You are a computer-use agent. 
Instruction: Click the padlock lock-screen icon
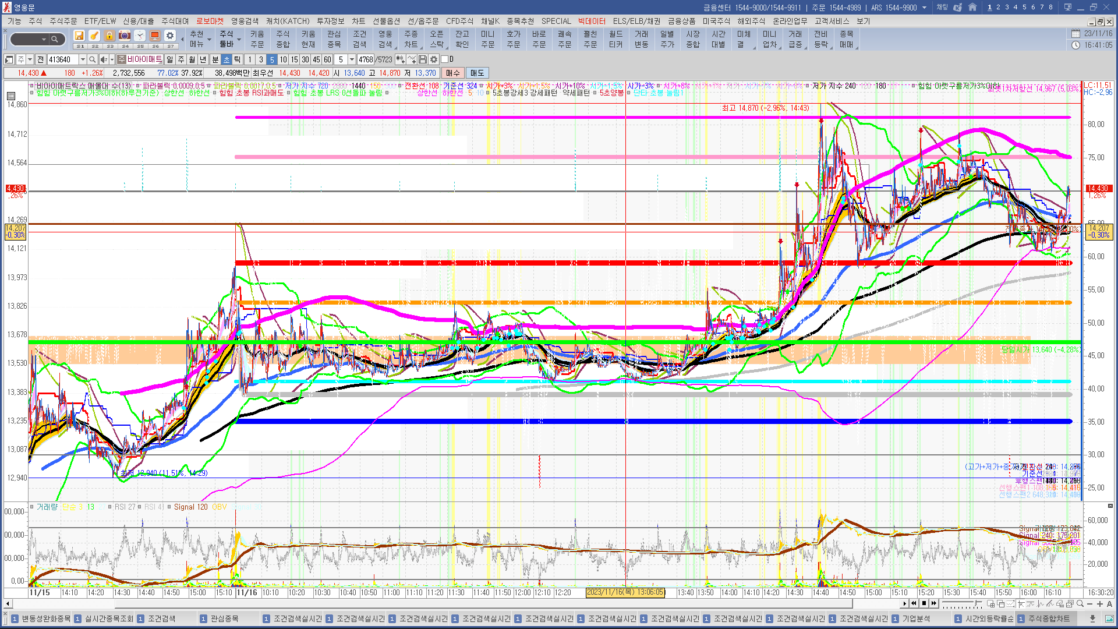tap(109, 36)
